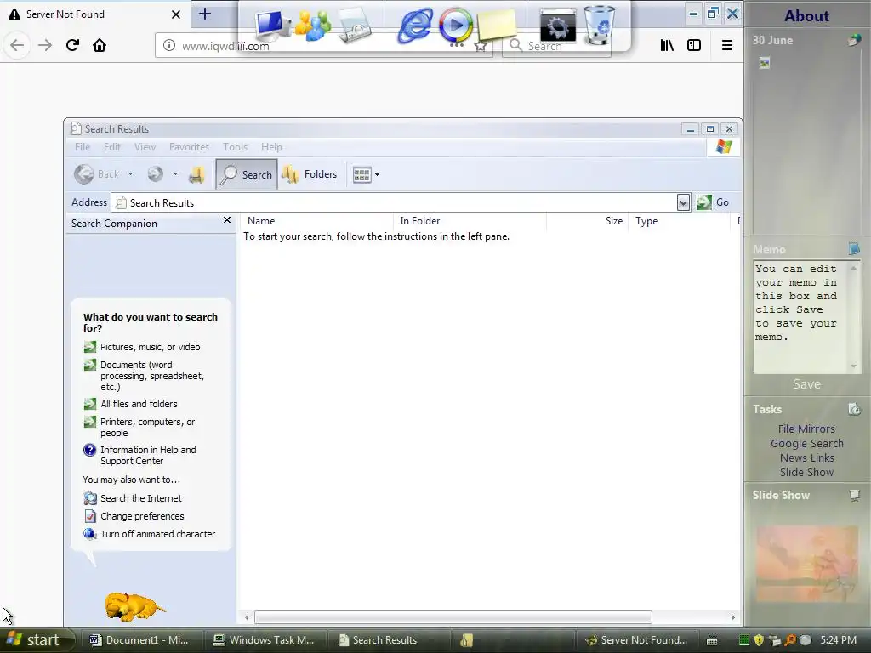Sort results by In Folder column

coord(470,221)
